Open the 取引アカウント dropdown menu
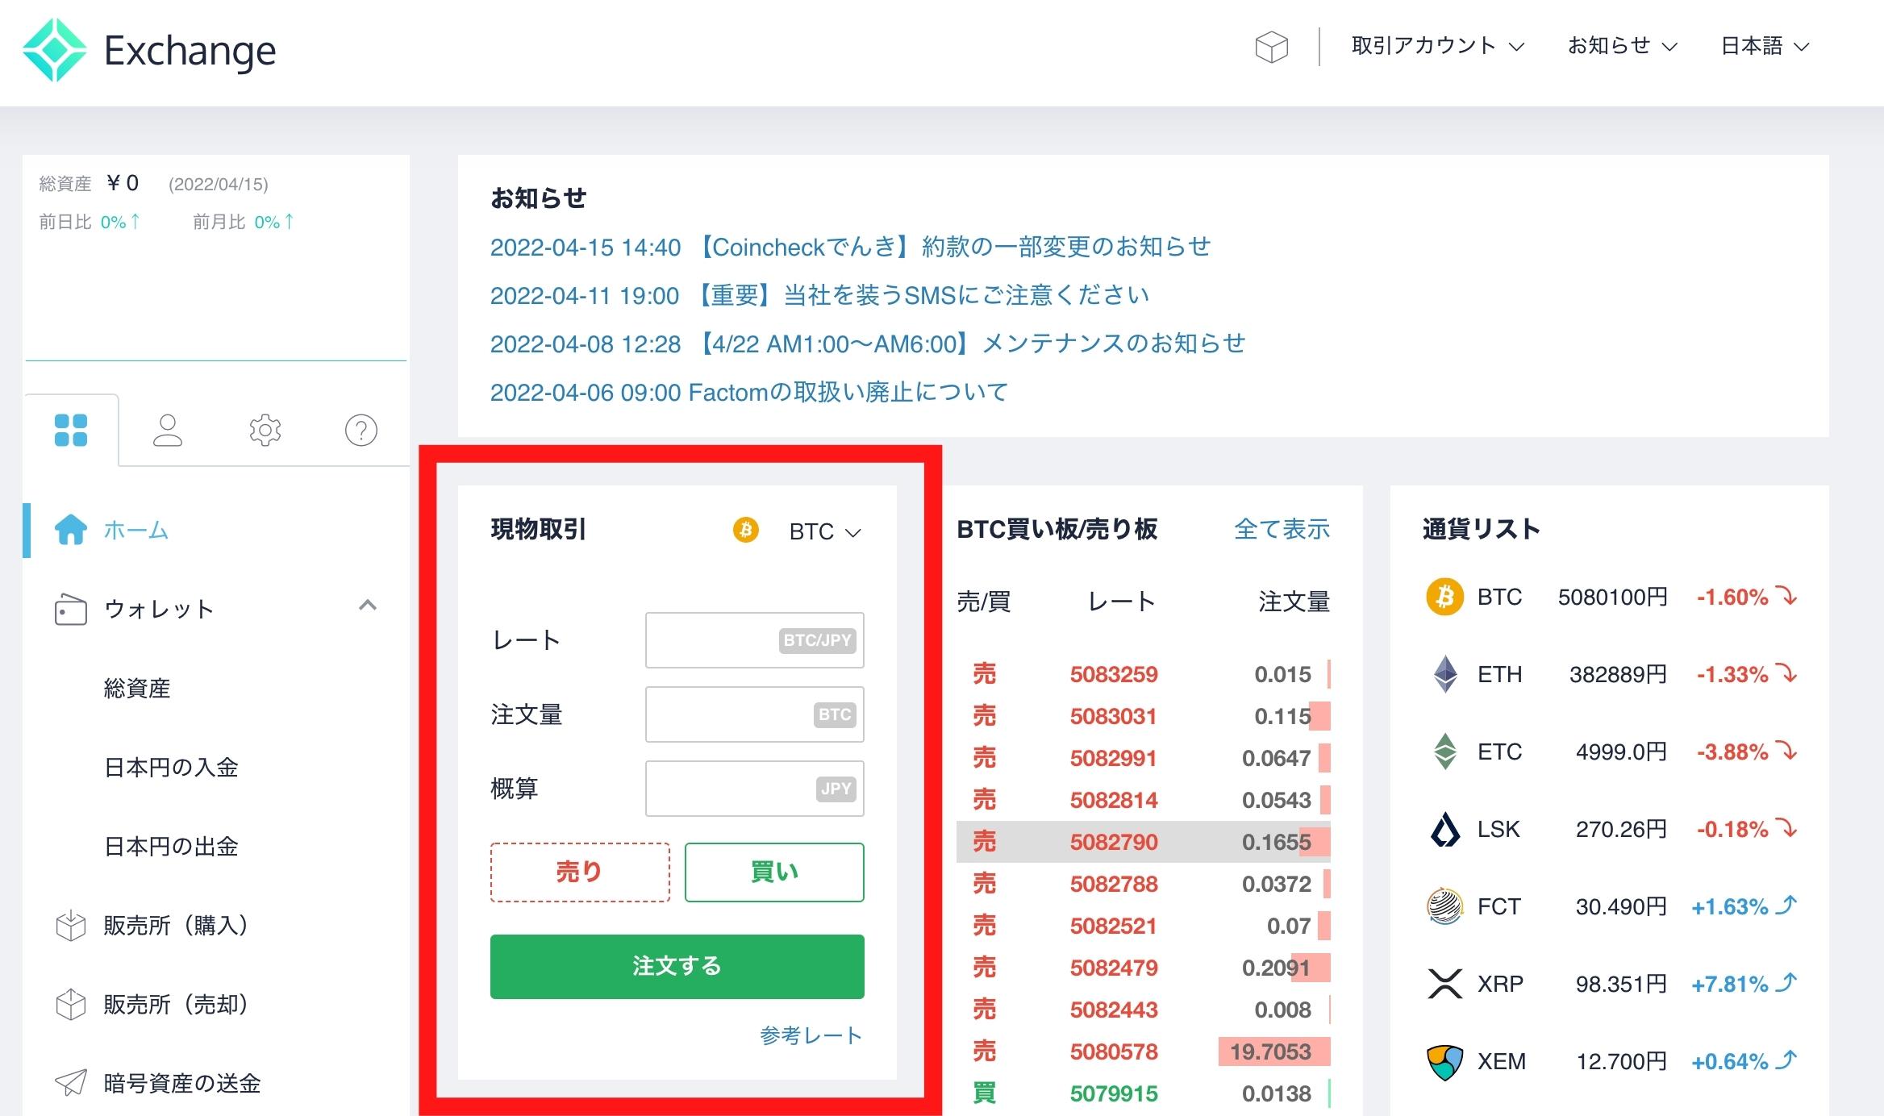Image resolution: width=1884 pixels, height=1116 pixels. pyautogui.click(x=1438, y=46)
